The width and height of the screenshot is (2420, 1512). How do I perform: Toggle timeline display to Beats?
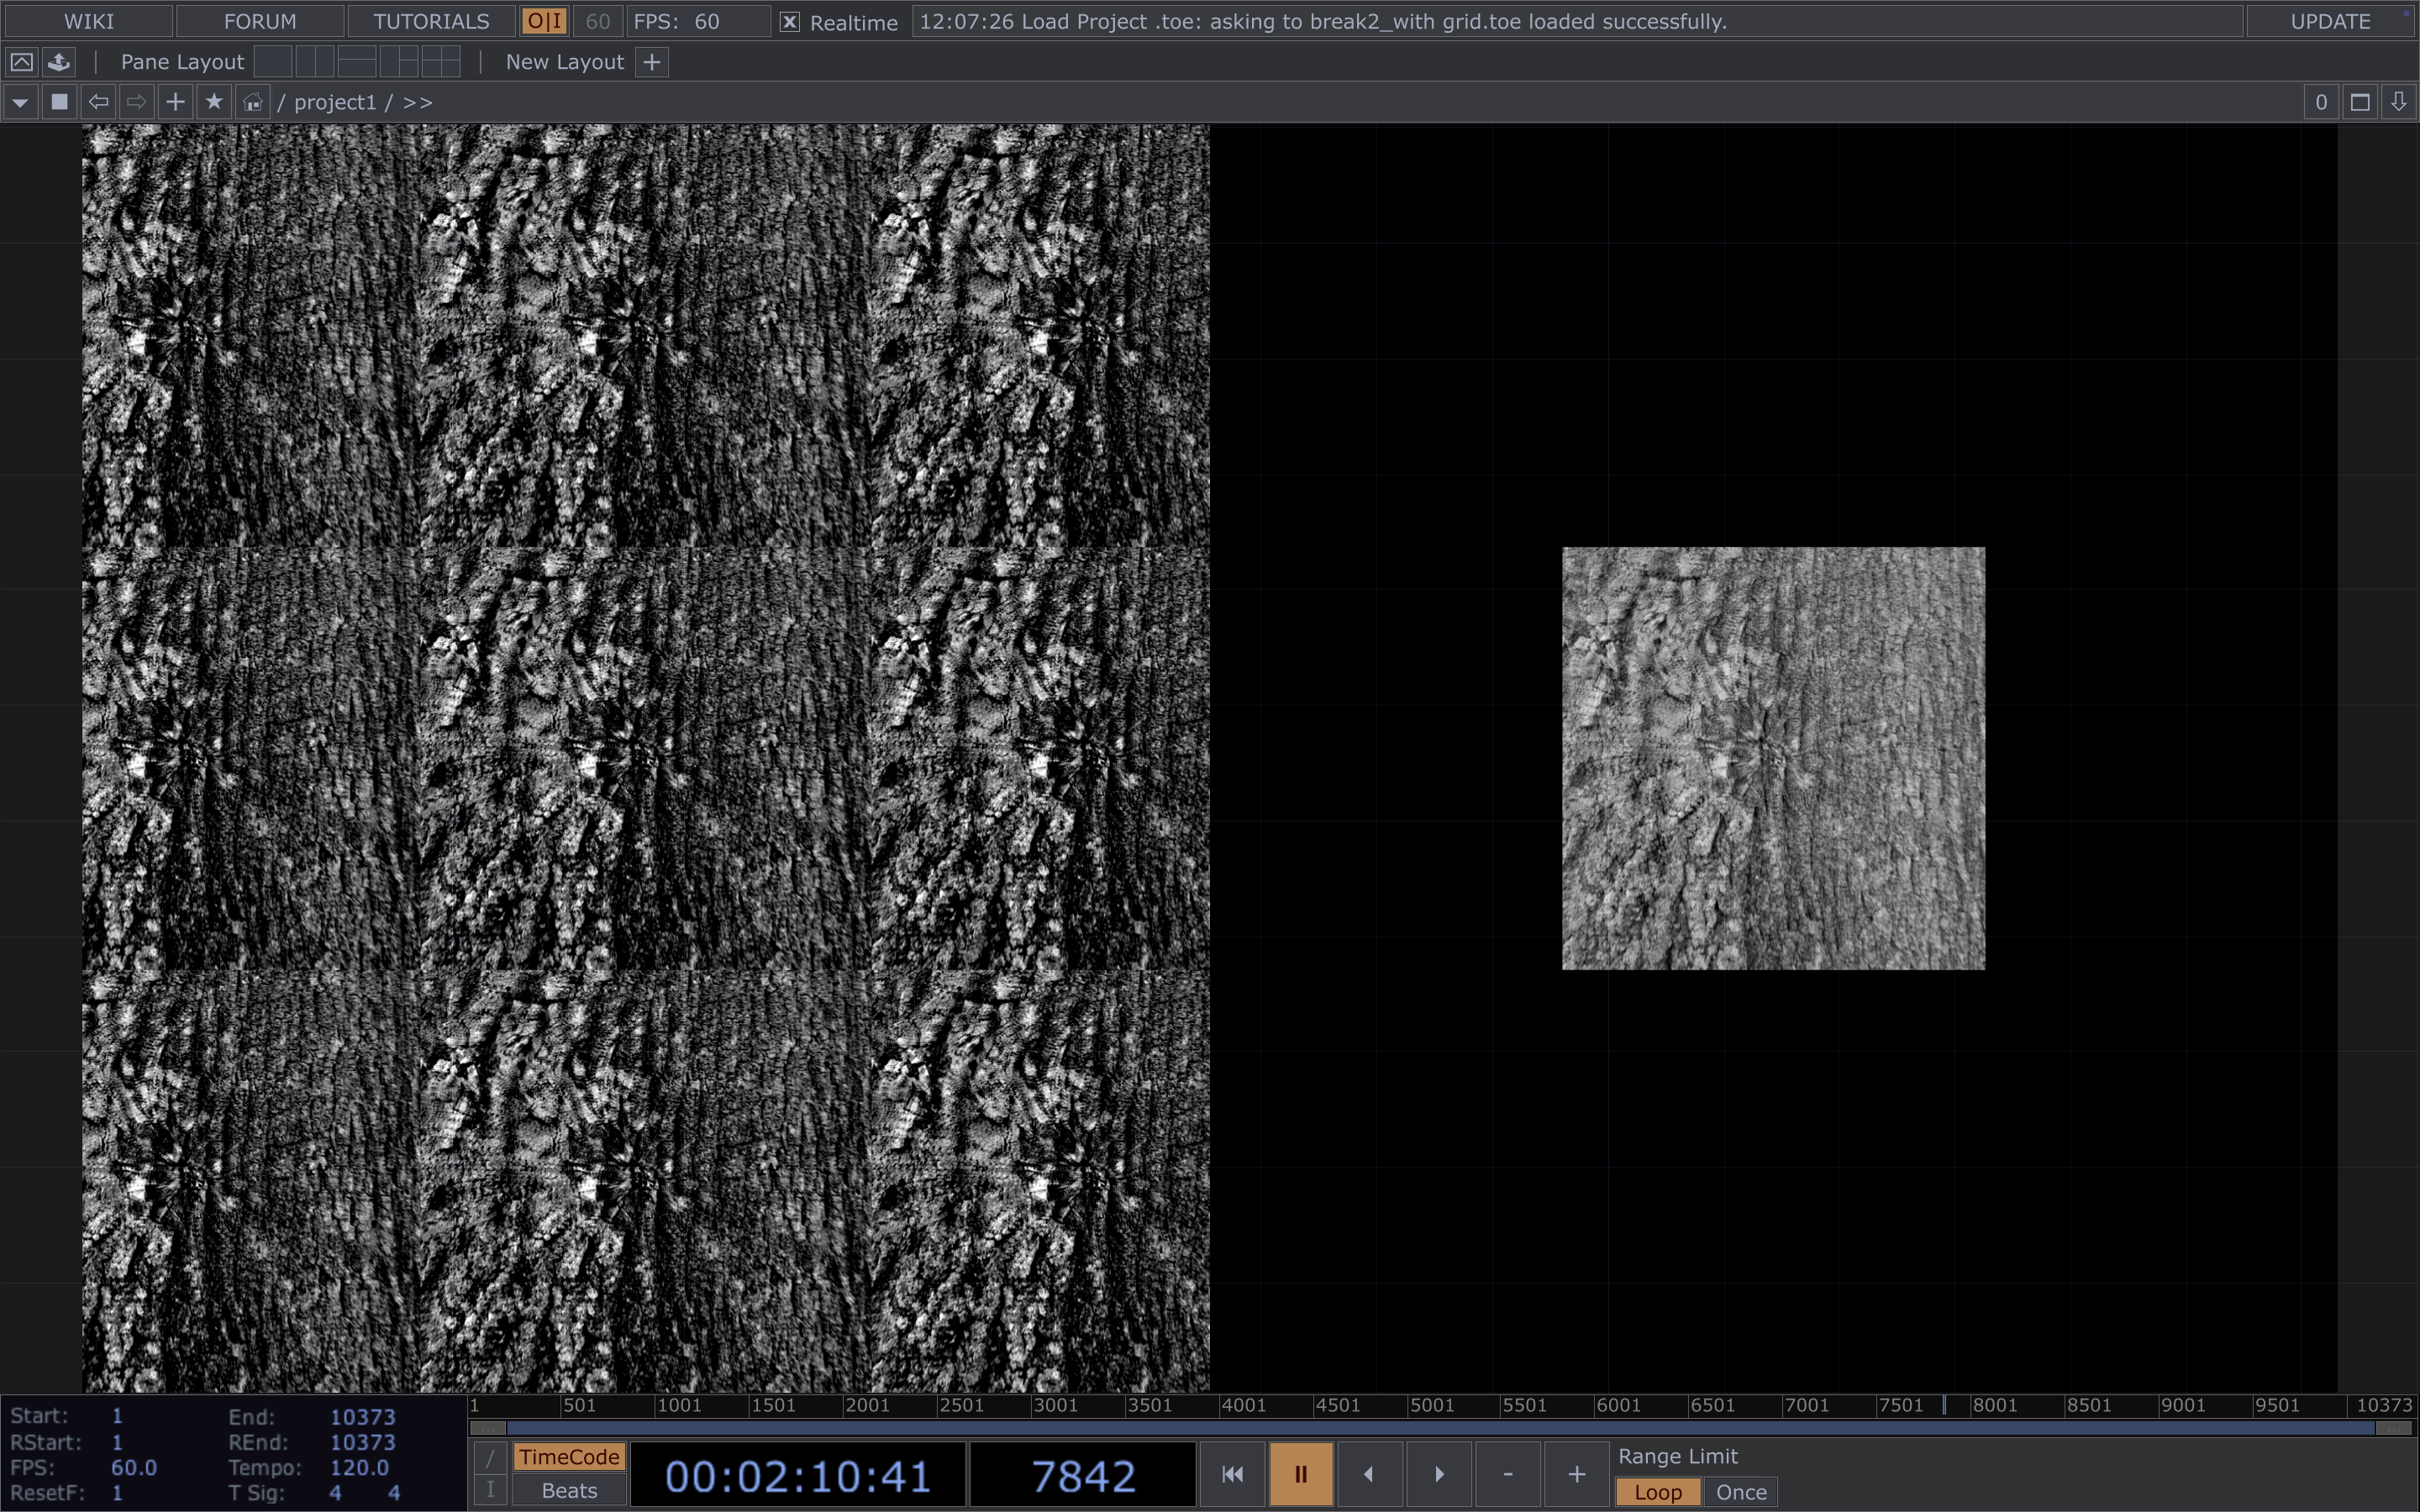pos(569,1490)
